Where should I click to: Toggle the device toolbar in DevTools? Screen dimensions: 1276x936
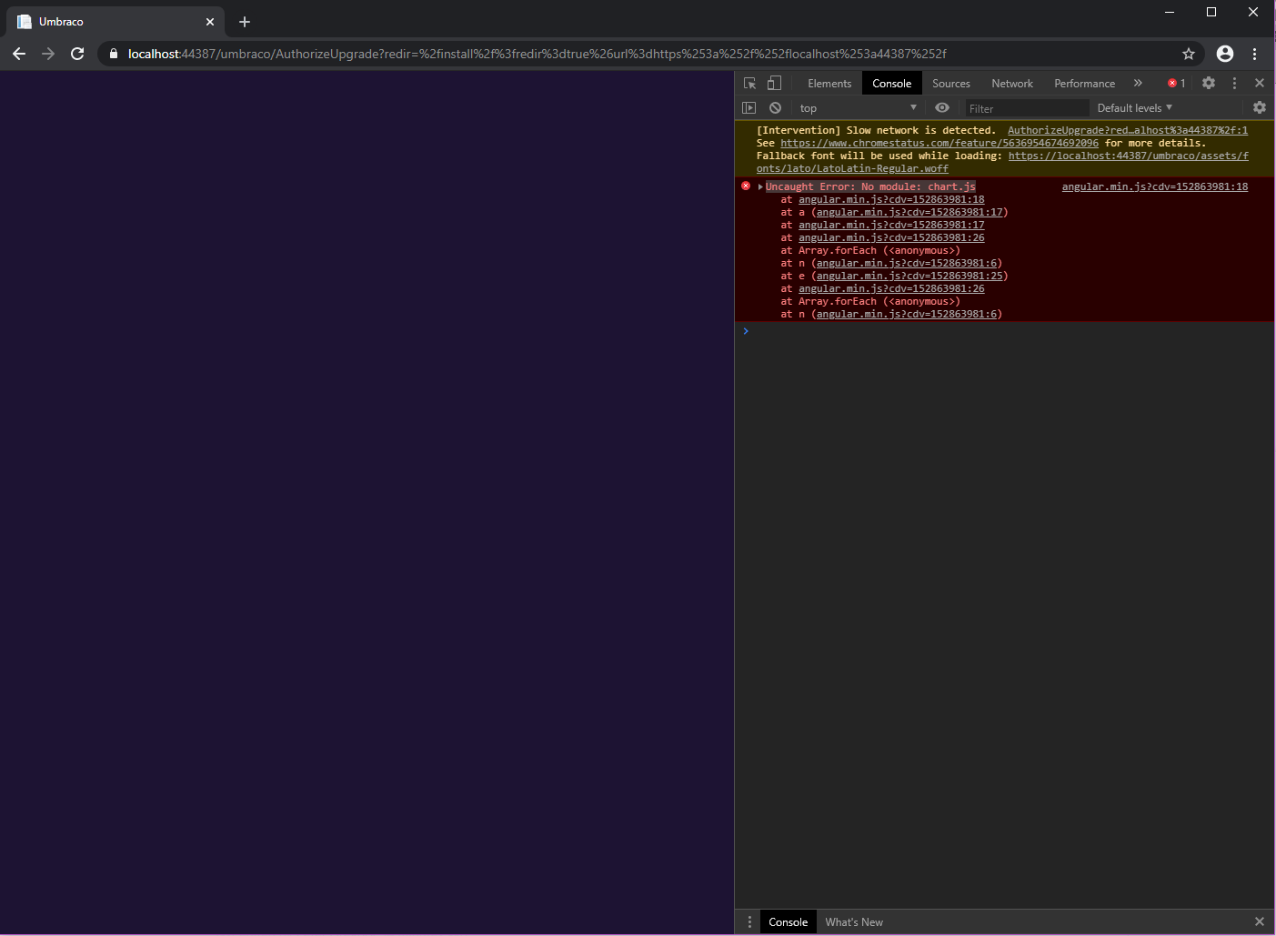774,83
